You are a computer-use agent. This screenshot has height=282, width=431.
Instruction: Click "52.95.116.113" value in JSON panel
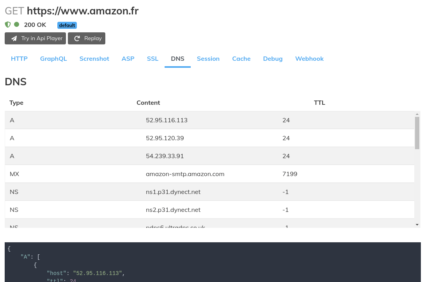tap(98, 273)
